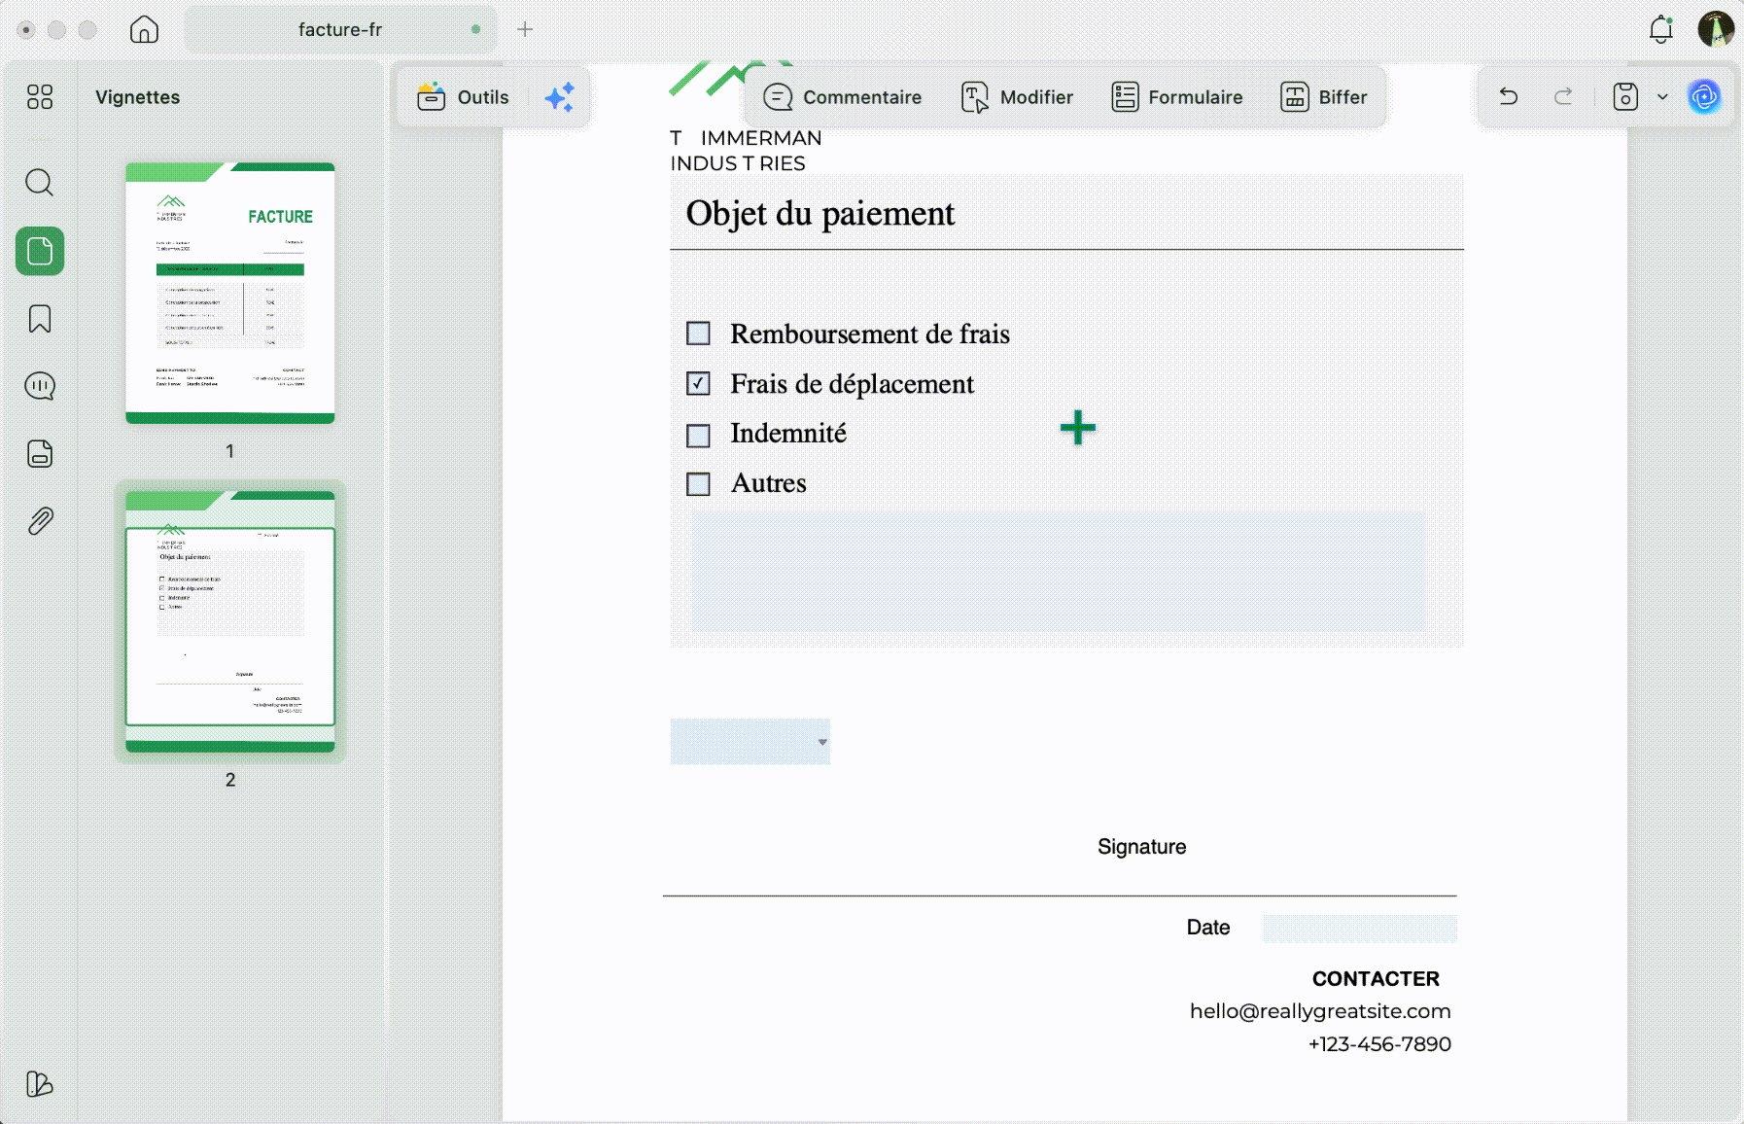Open the attachments paperclip panel
Viewport: 1744px width, 1124px height.
pyautogui.click(x=40, y=521)
